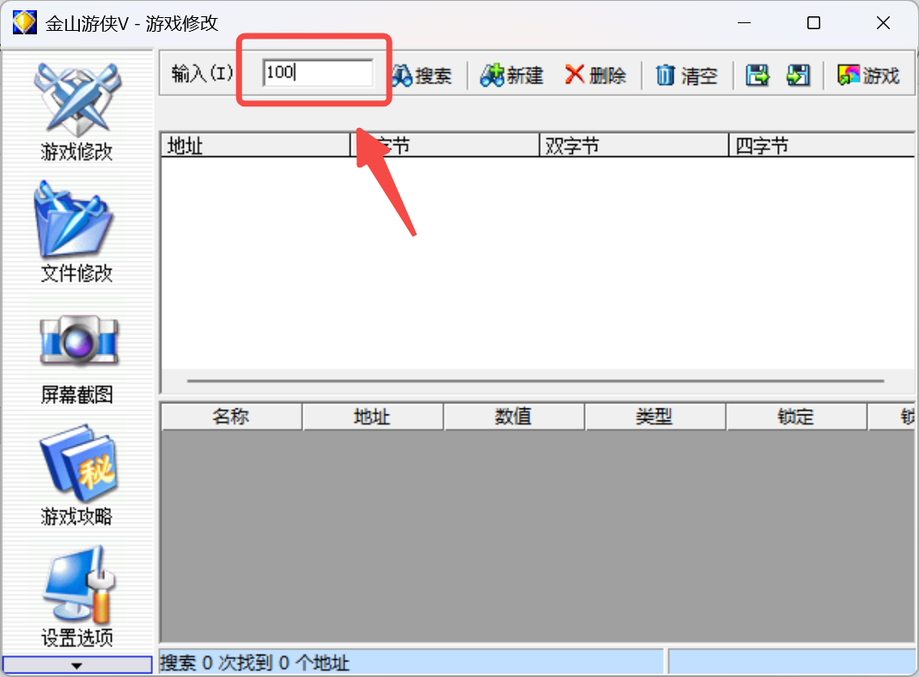Click the second green-arrow disk icon beside 游戏
This screenshot has height=677, width=919.
798,76
